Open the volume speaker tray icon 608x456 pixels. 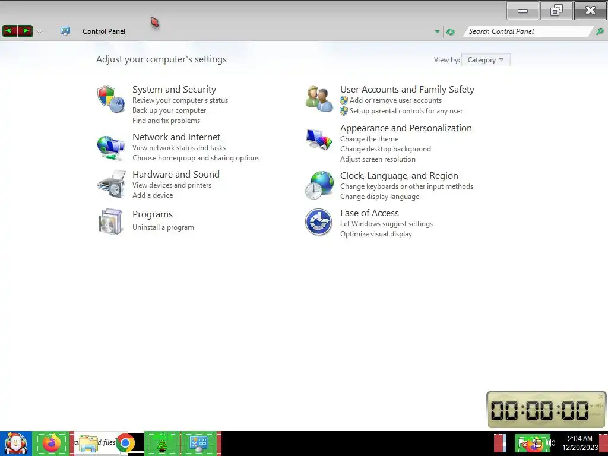pyautogui.click(x=552, y=443)
